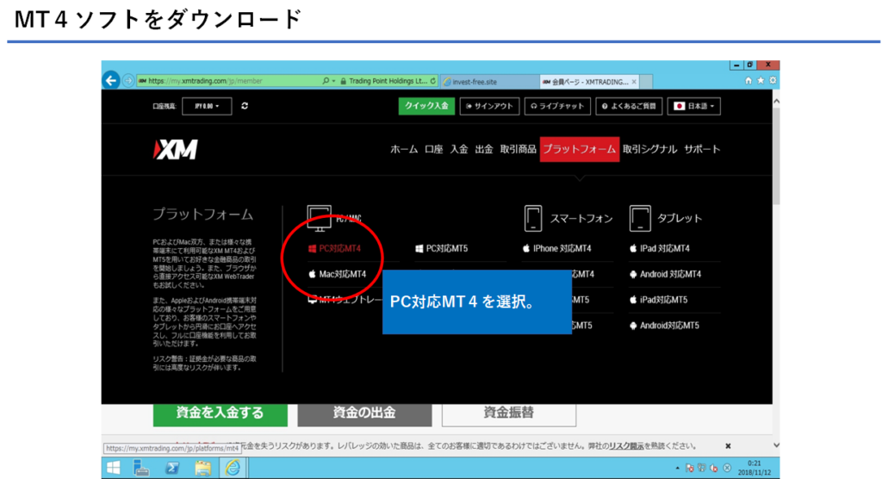The width and height of the screenshot is (882, 479).
Task: Open the サポート menu item
Action: coord(702,149)
